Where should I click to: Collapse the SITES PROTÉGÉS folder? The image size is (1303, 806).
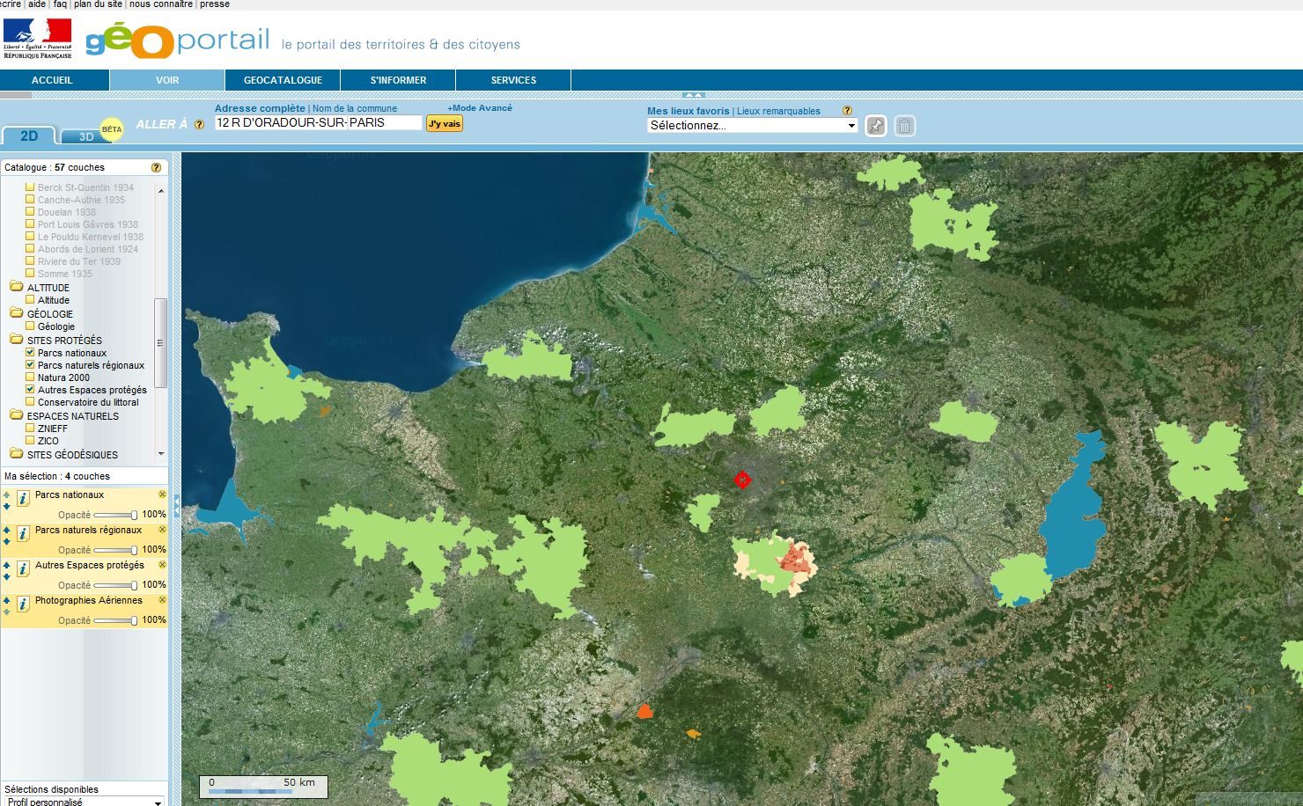coord(16,340)
